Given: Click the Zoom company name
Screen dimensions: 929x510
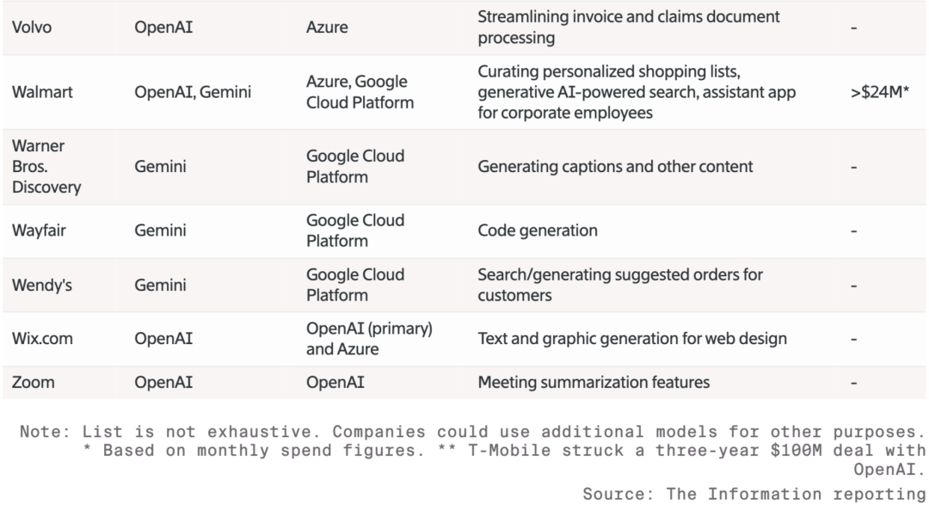Looking at the screenshot, I should (34, 382).
